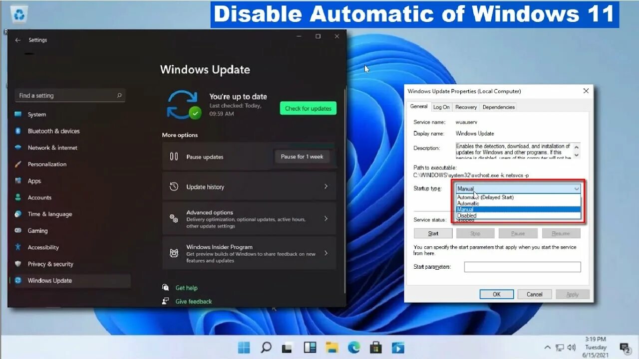Select the Bluetooth & devices icon
This screenshot has width=639, height=359.
[x=18, y=131]
